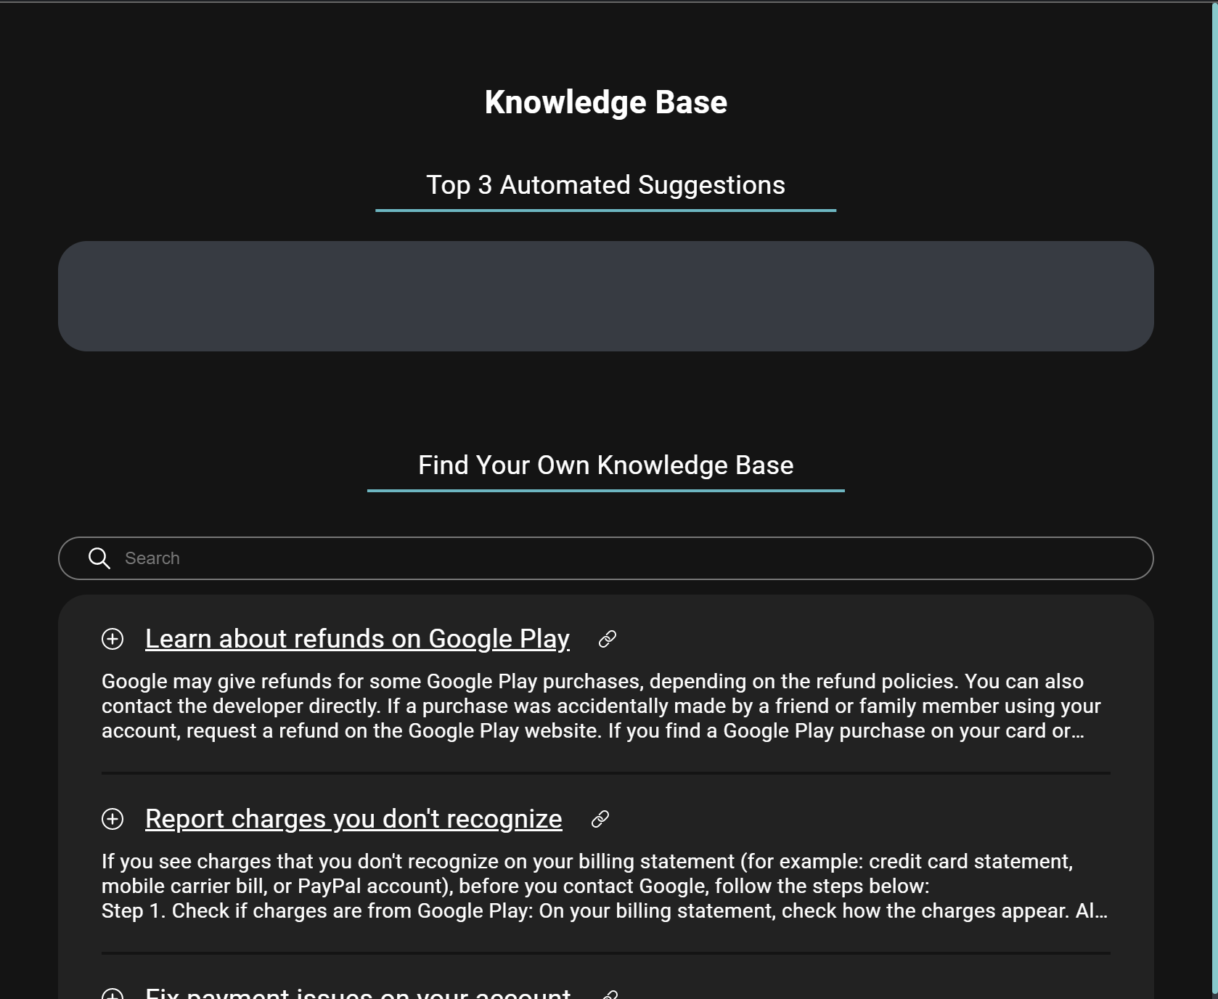
Task: Select the Find Your Own Knowledge Base heading
Action: pos(605,465)
